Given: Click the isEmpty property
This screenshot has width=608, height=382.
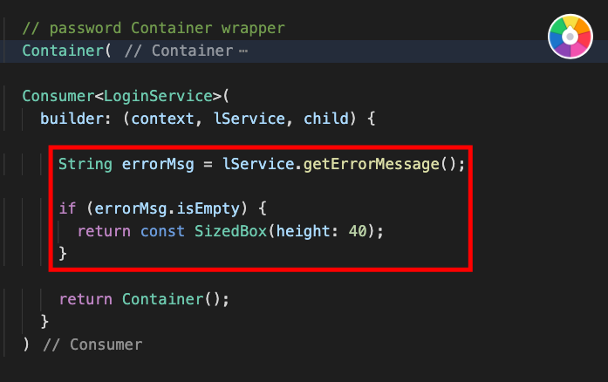Looking at the screenshot, I should [208, 208].
